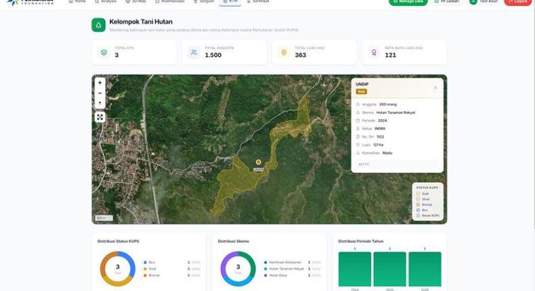Click the UNDIP popup title
This screenshot has width=535, height=291.
click(362, 85)
